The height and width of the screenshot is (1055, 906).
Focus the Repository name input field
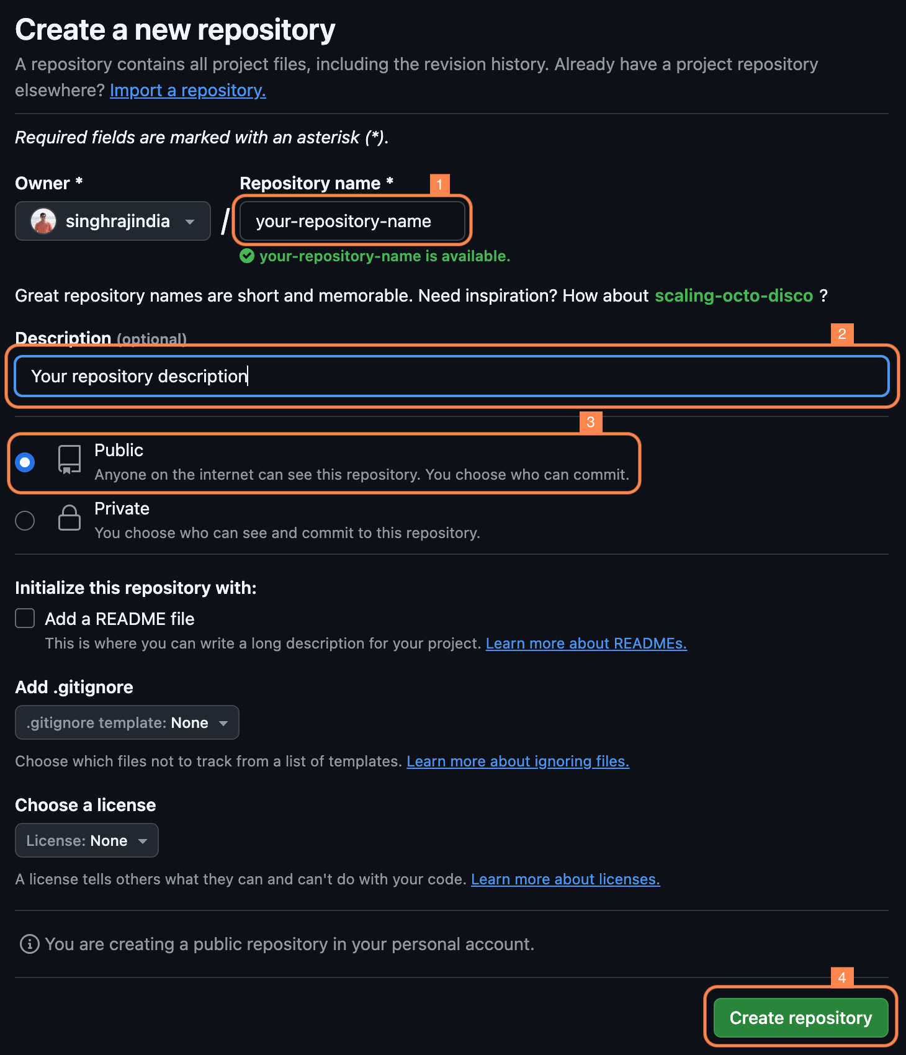click(x=351, y=221)
